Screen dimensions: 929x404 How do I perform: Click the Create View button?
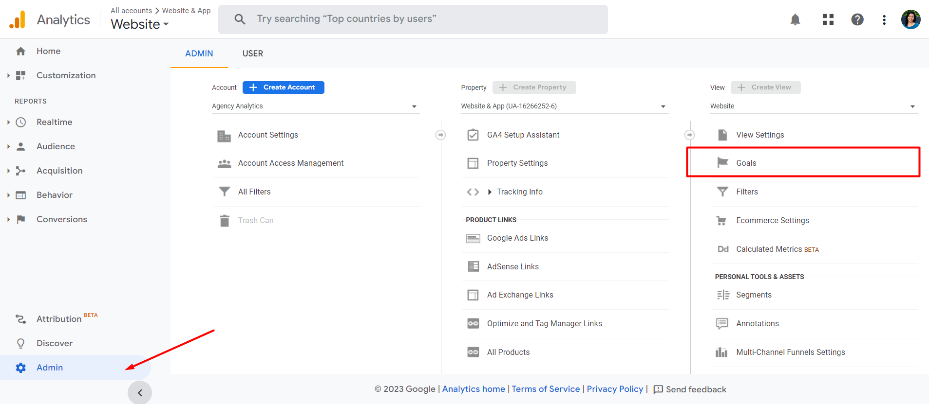[x=766, y=88]
